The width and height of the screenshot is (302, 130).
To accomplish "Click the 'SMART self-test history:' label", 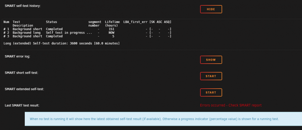I will click(23, 6).
